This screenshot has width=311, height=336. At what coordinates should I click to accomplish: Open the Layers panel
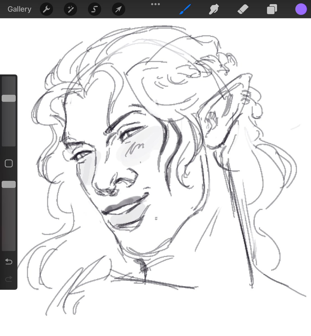[272, 9]
